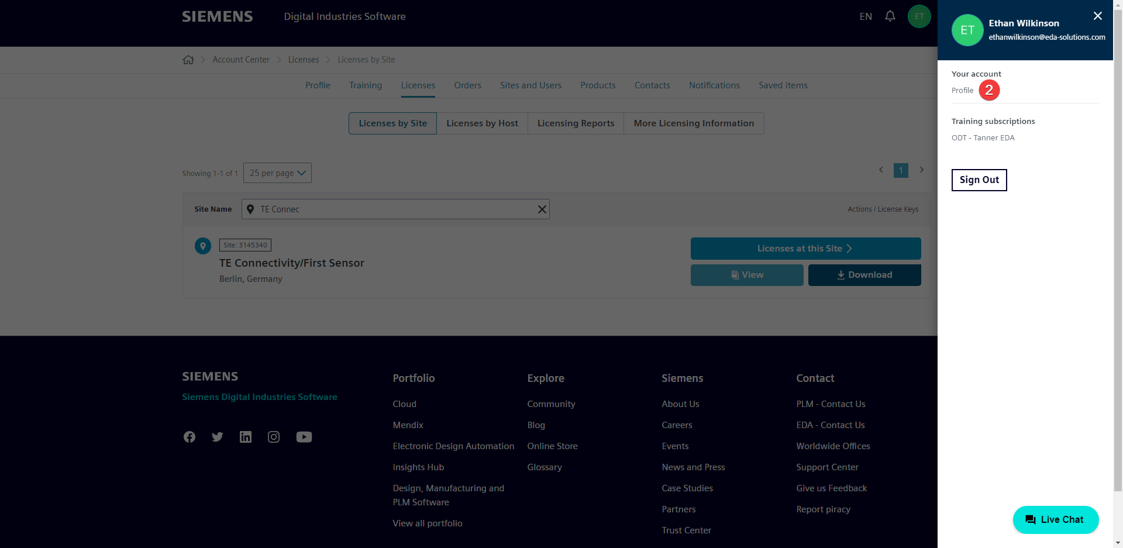Open Profile link under Your account
Screen dimensions: 1123x548
tap(962, 90)
